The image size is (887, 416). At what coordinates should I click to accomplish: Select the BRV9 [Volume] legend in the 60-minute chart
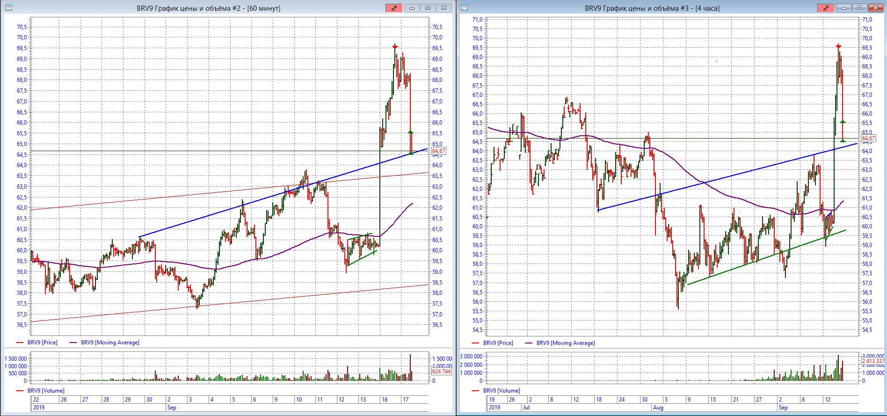point(45,391)
